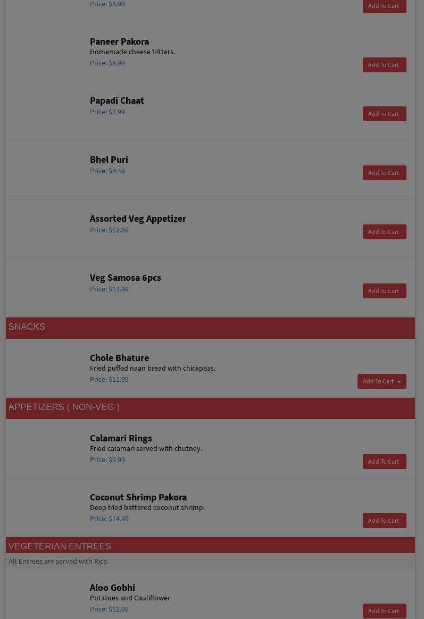Click the Calamari Rings item name
The width and height of the screenshot is (424, 619).
121,438
